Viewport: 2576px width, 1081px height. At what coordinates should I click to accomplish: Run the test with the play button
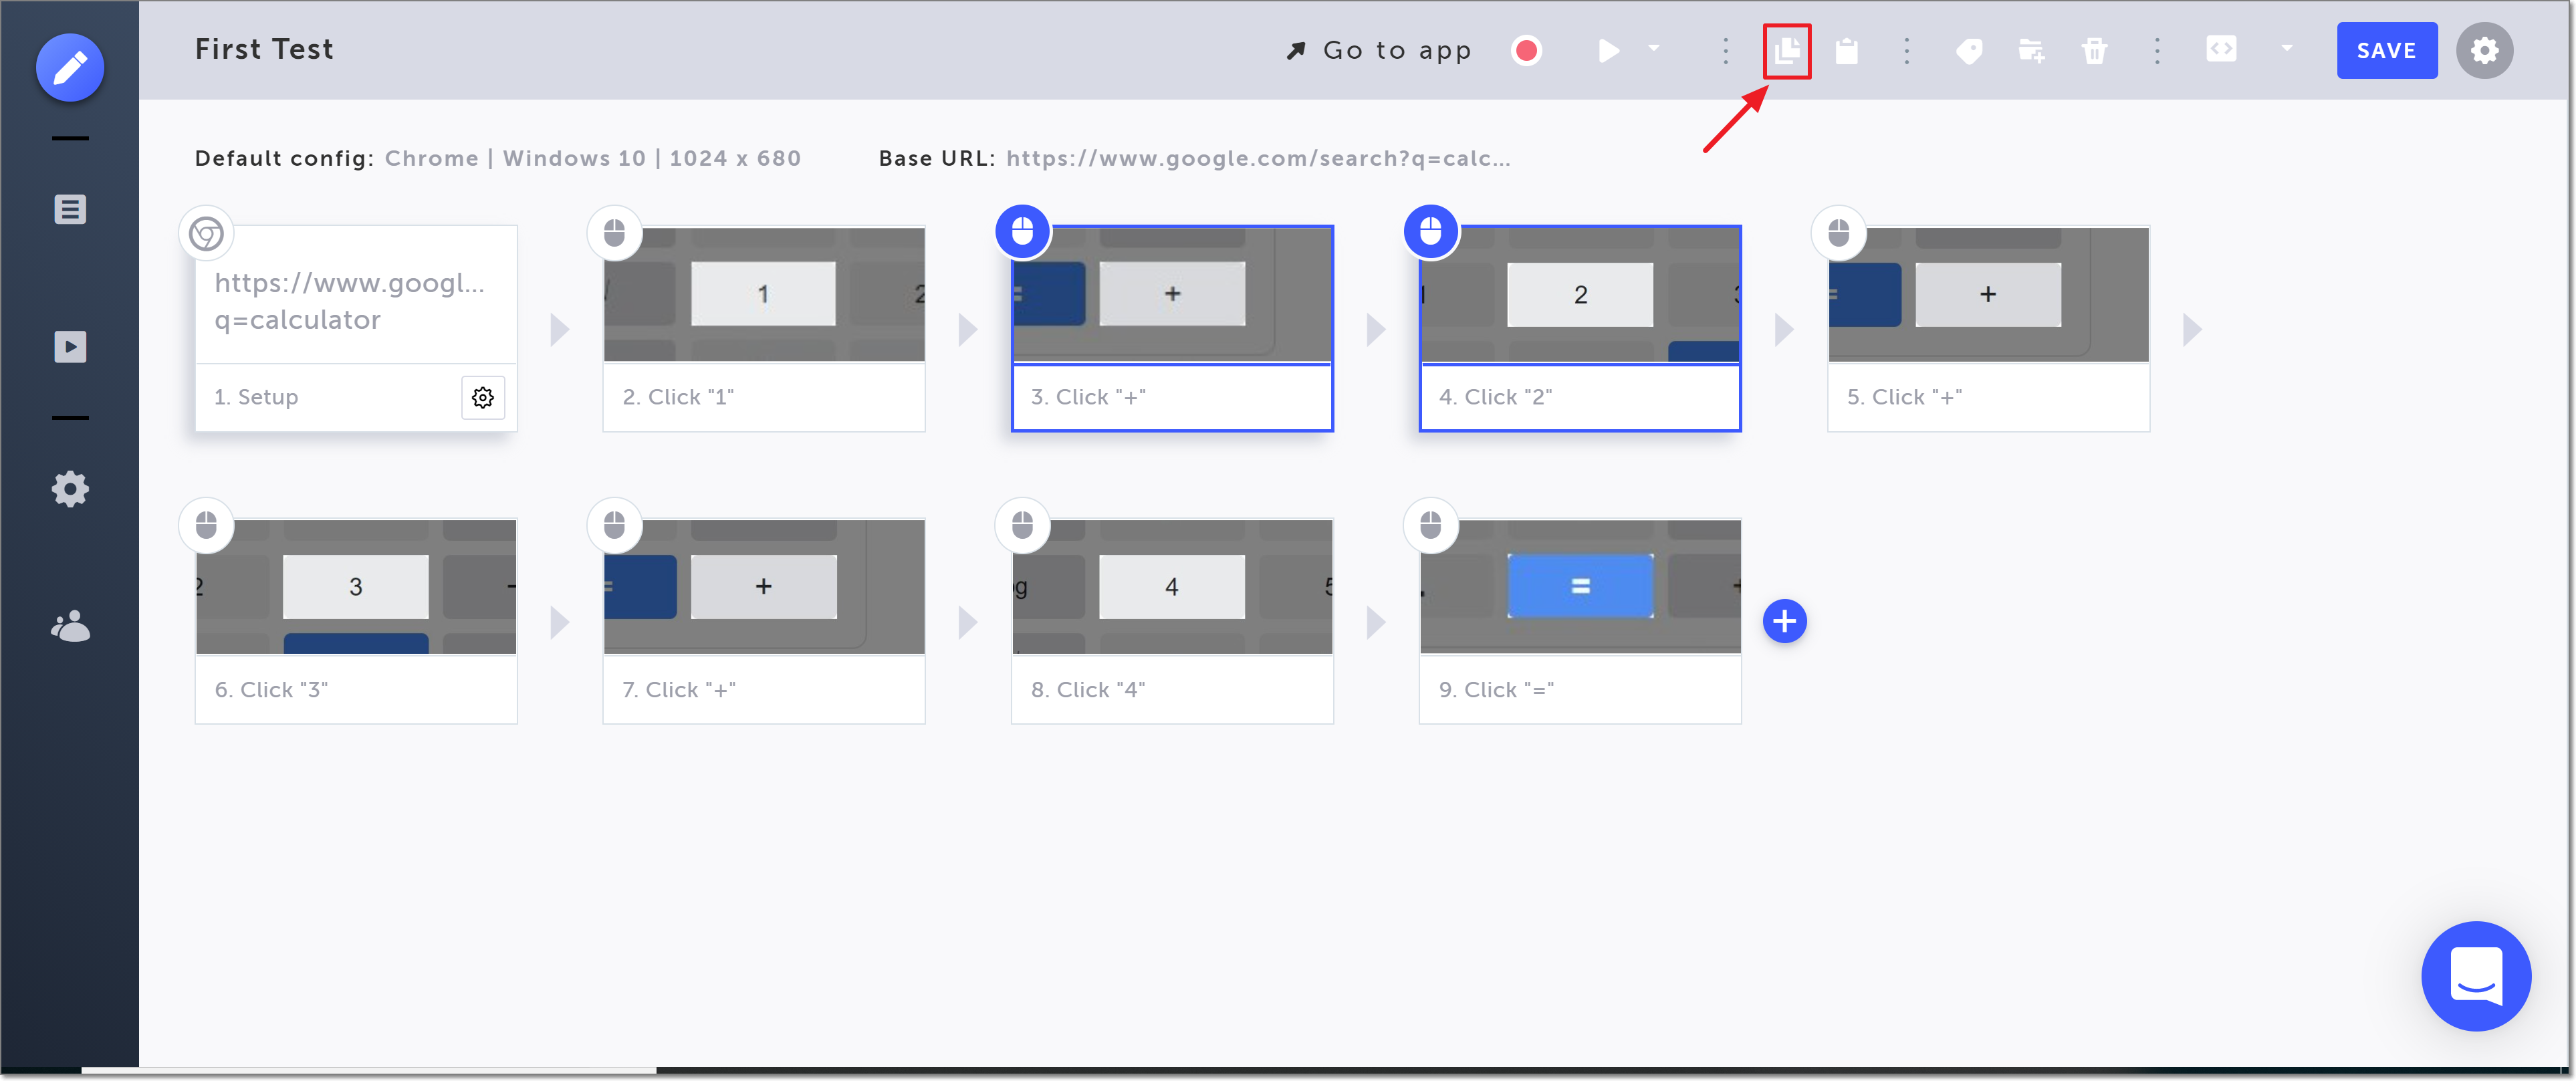click(1608, 50)
